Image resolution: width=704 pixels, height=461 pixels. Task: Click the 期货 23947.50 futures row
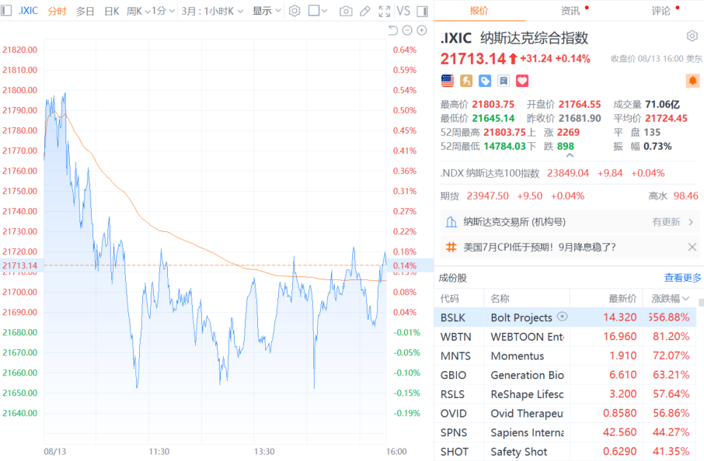569,196
